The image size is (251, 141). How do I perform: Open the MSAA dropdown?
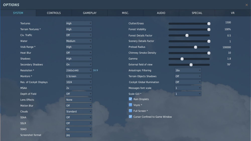click(79, 88)
